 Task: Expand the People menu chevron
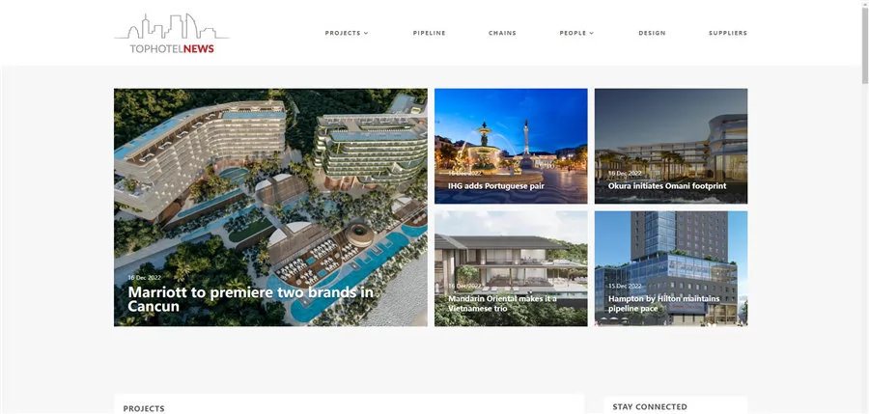tap(591, 33)
